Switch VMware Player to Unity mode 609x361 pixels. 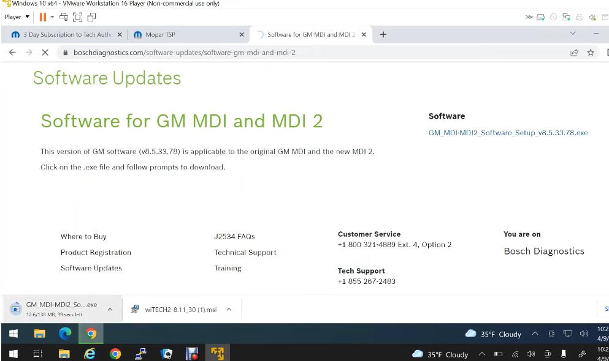coord(91,17)
